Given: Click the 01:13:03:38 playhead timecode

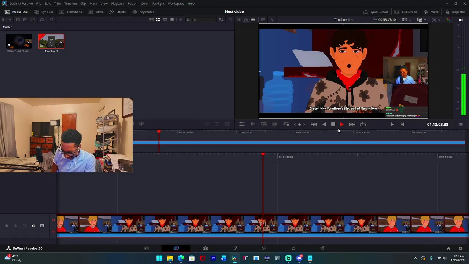Looking at the screenshot, I should click(437, 124).
